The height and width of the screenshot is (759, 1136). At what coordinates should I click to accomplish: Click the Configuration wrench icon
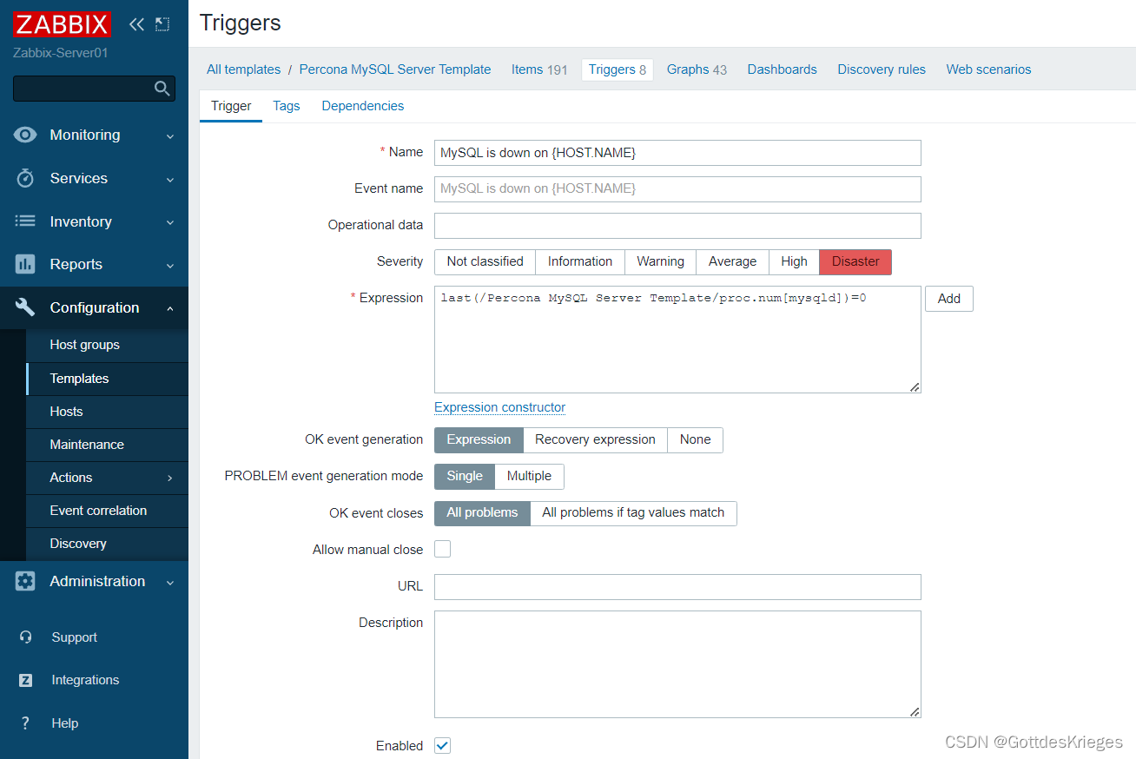click(x=25, y=307)
